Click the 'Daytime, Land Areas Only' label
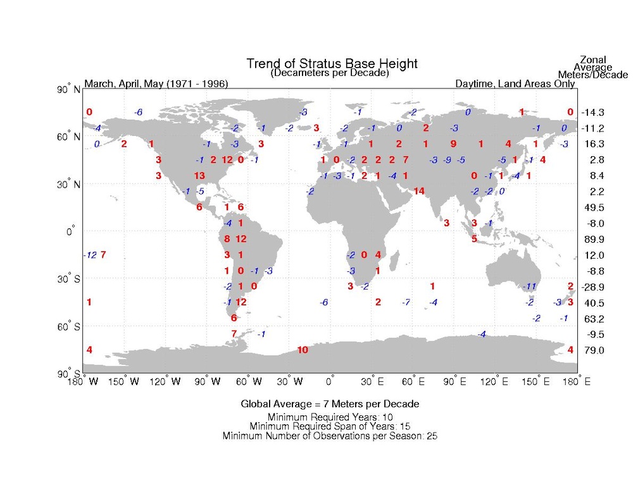 [515, 84]
